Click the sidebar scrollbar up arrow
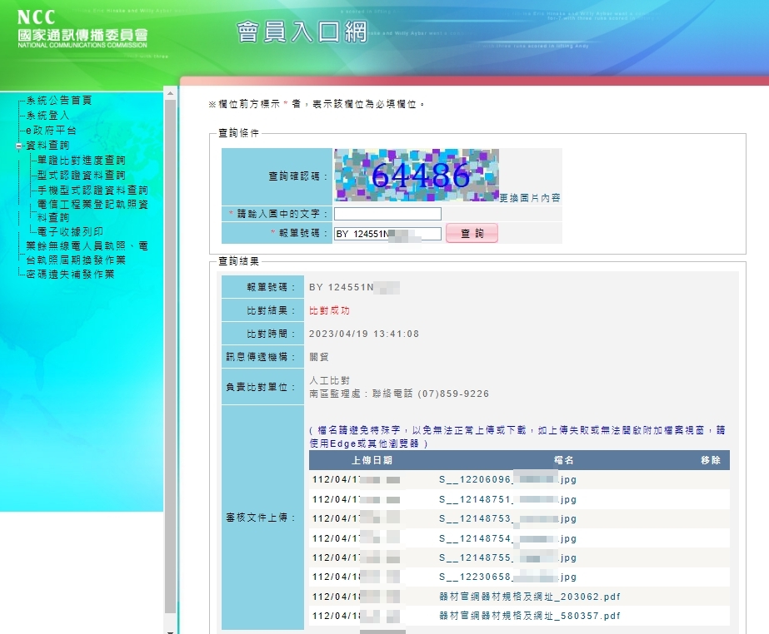The width and height of the screenshot is (769, 634). tap(170, 93)
